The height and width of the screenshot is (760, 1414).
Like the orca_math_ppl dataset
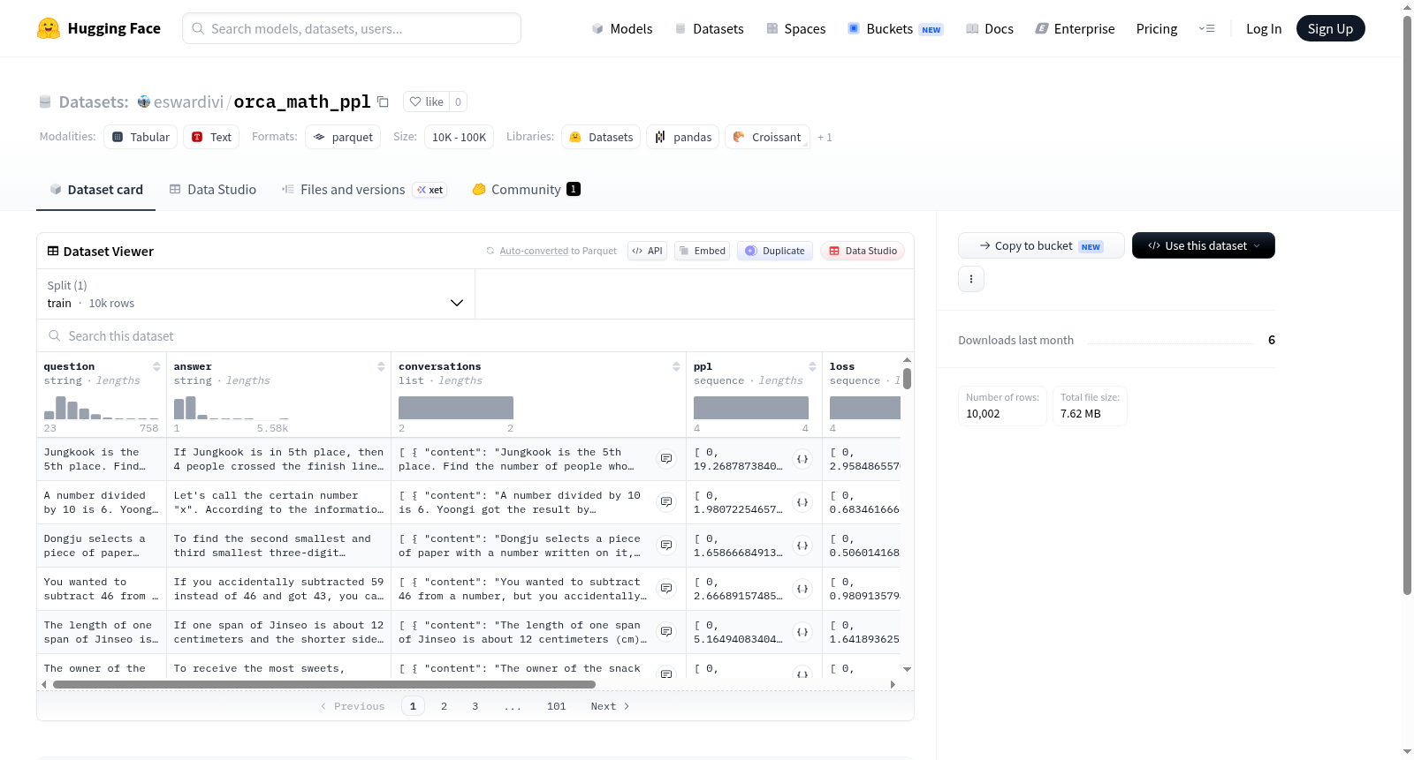[x=427, y=102]
